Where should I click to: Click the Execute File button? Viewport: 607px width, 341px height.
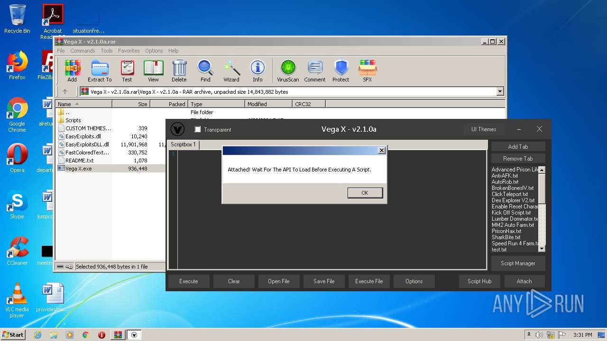click(369, 281)
